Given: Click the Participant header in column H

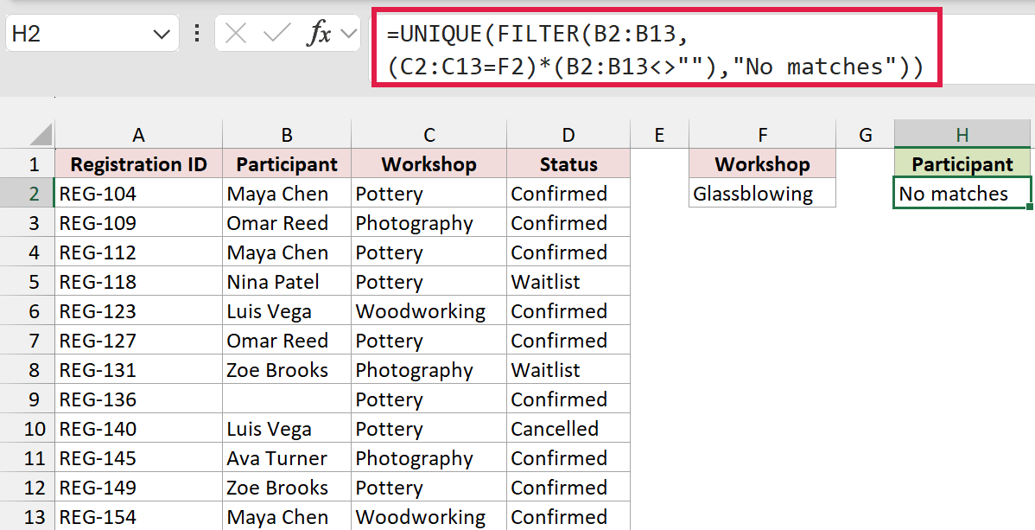Looking at the screenshot, I should coord(962,164).
